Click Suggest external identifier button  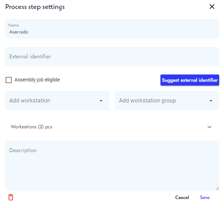190,80
